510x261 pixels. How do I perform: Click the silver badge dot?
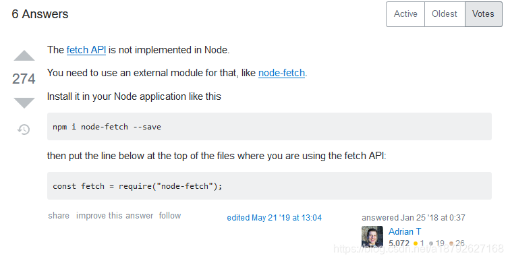(431, 243)
